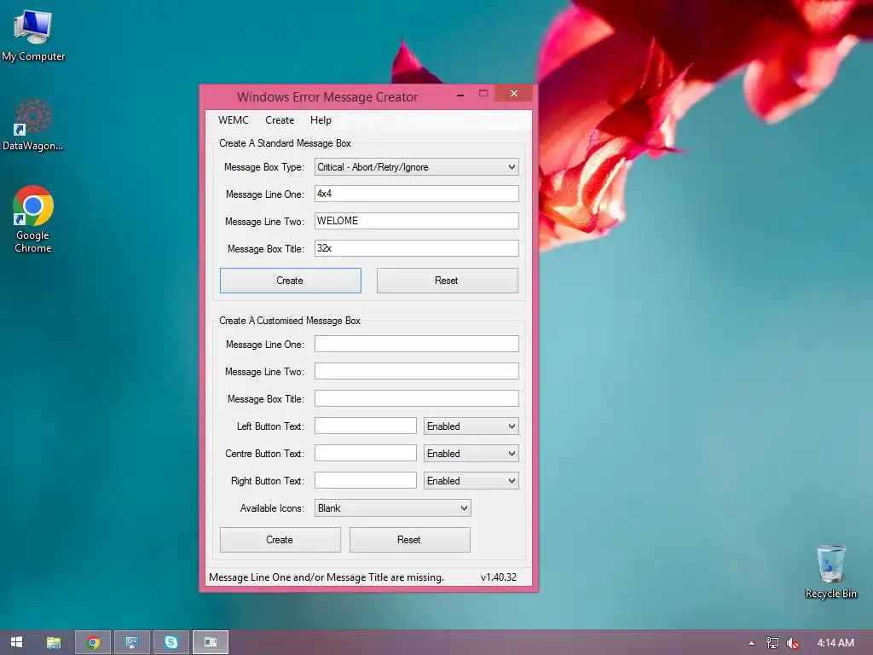The image size is (873, 655).
Task: Close the Windows Error Message Creator window
Action: 514,94
